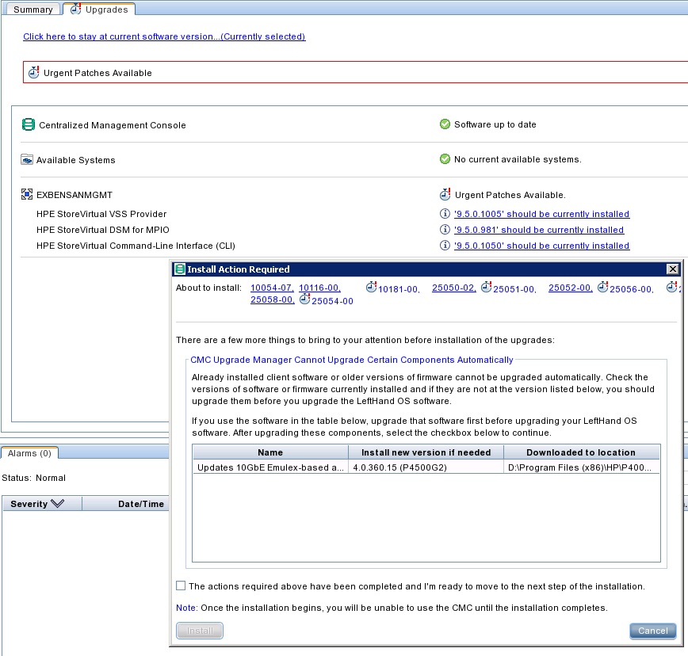Image resolution: width=688 pixels, height=656 pixels.
Task: Close the Install Action Required dialog
Action: point(673,269)
